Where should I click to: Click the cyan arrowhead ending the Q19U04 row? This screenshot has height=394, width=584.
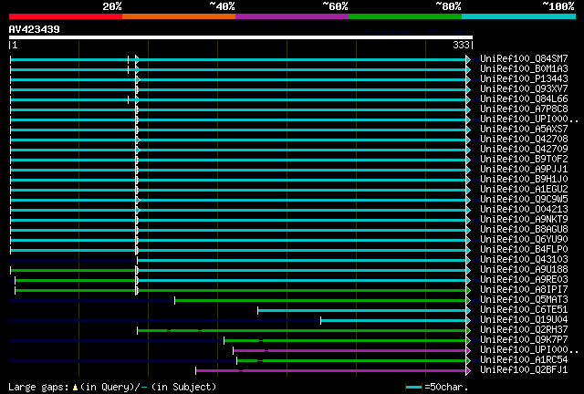coord(468,321)
